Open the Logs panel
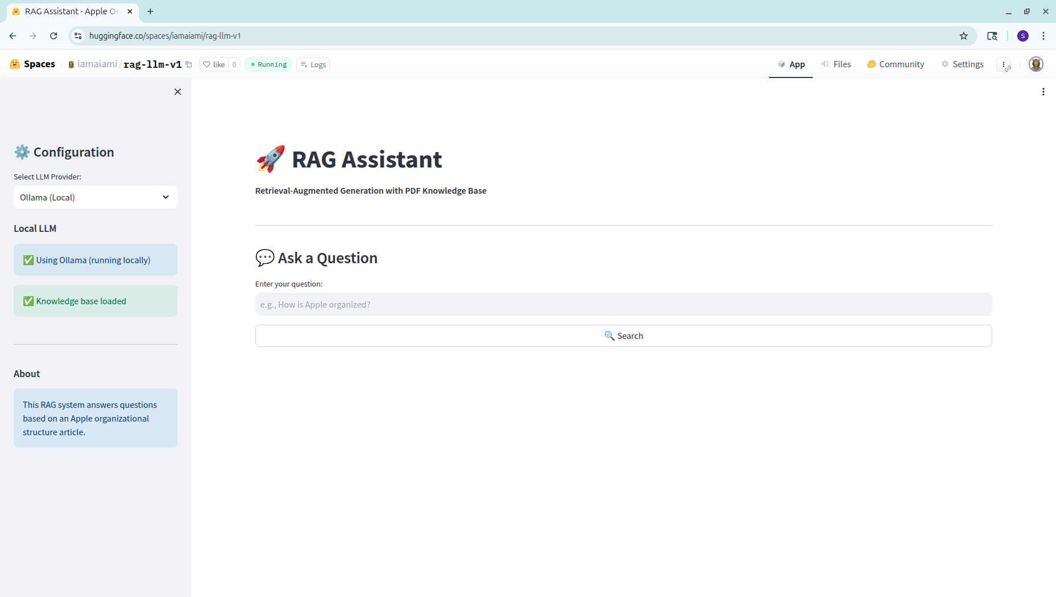Viewport: 1056px width, 597px height. pyautogui.click(x=313, y=64)
